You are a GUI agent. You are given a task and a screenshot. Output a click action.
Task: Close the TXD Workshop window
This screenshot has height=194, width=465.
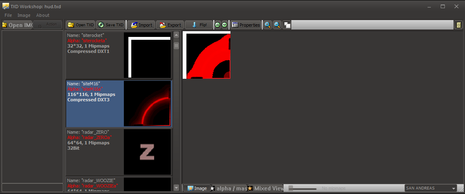[456, 6]
